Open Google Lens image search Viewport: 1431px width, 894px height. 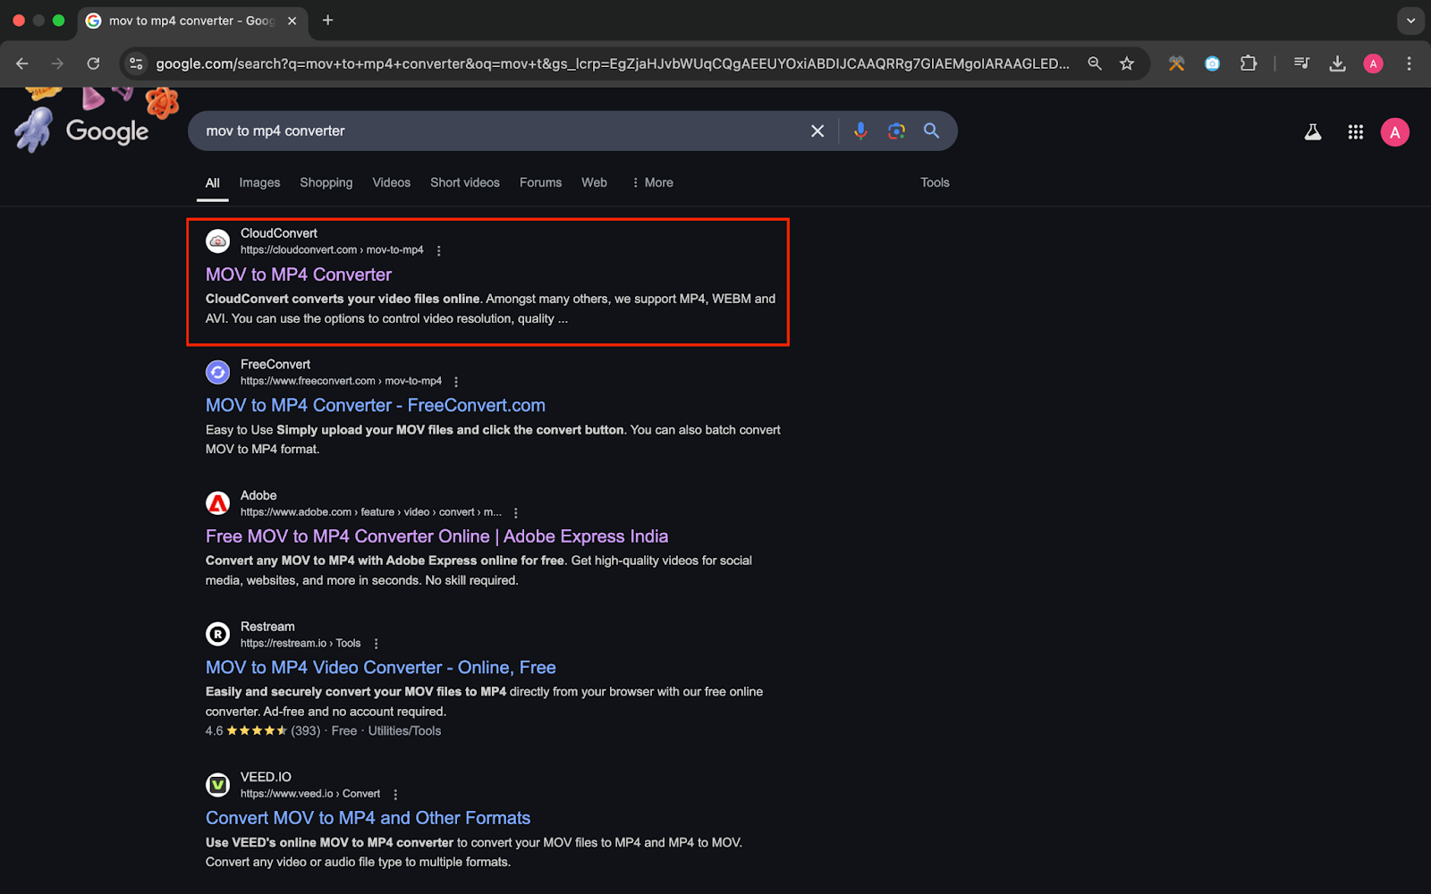[896, 131]
